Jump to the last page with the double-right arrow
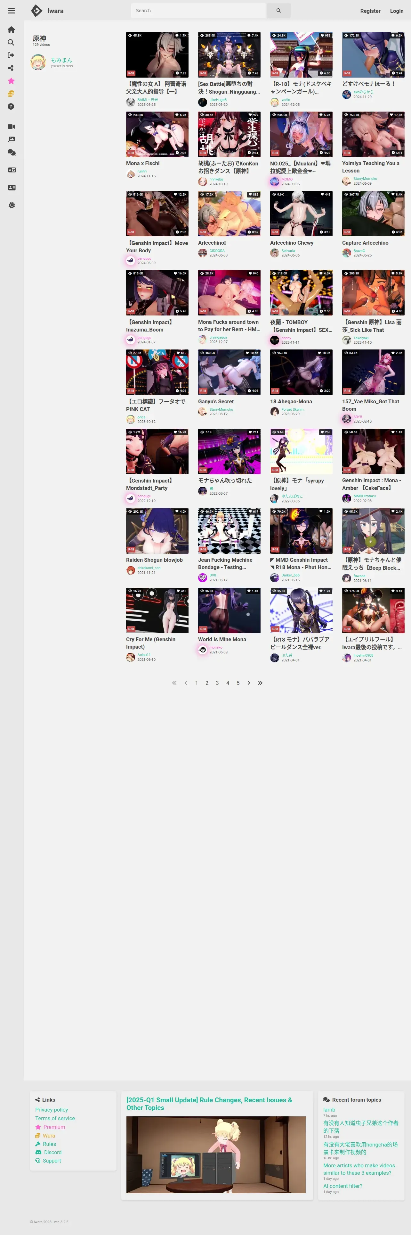This screenshot has width=411, height=1235. pos(260,683)
